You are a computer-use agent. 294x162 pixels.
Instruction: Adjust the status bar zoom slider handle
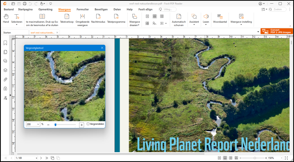(255, 158)
